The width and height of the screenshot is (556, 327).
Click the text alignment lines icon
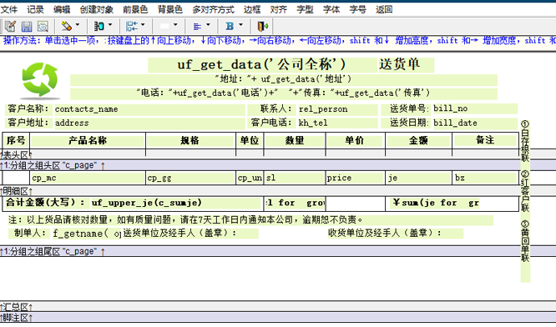[197, 26]
